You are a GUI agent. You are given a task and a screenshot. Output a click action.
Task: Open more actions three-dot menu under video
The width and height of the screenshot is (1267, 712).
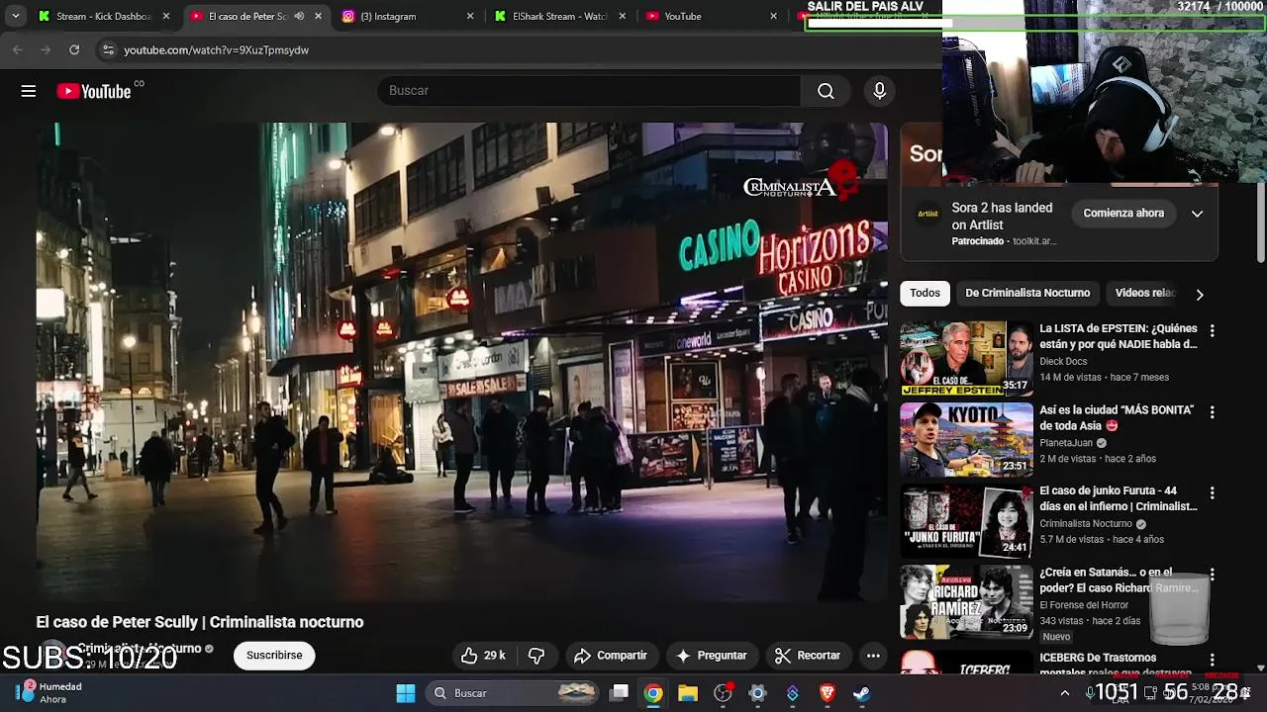[x=873, y=656]
